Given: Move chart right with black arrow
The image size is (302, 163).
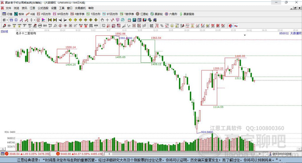Looking at the screenshot, I should pyautogui.click(x=65, y=20).
